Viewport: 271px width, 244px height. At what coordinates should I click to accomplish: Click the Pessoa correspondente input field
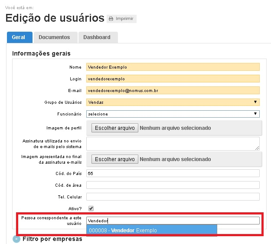173,221
